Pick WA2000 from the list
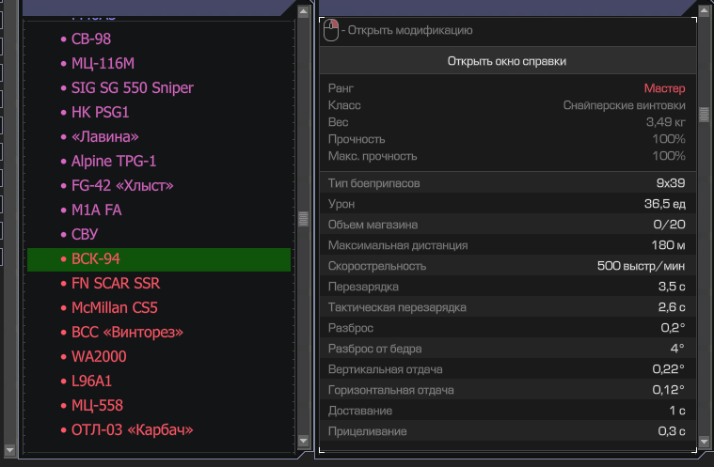 coord(99,357)
